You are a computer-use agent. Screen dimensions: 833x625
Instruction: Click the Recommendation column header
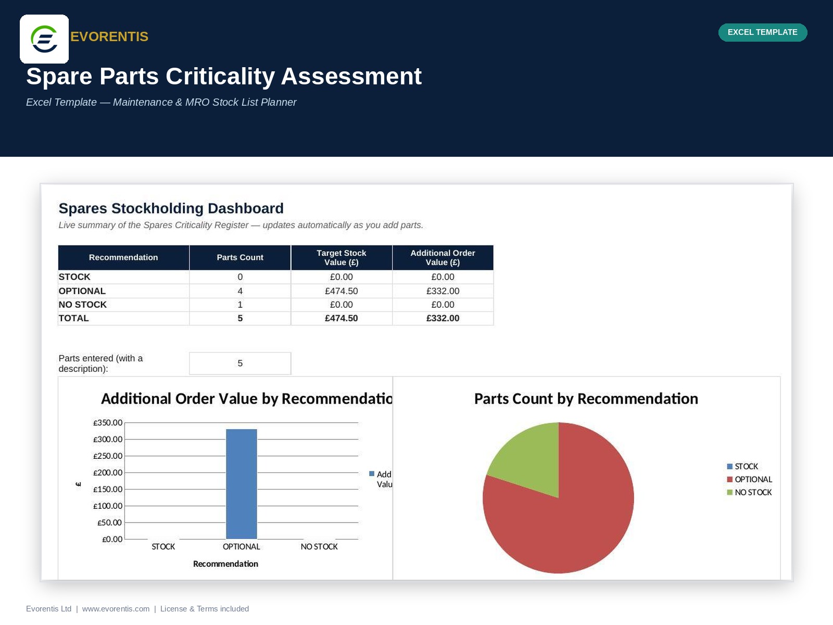point(123,258)
